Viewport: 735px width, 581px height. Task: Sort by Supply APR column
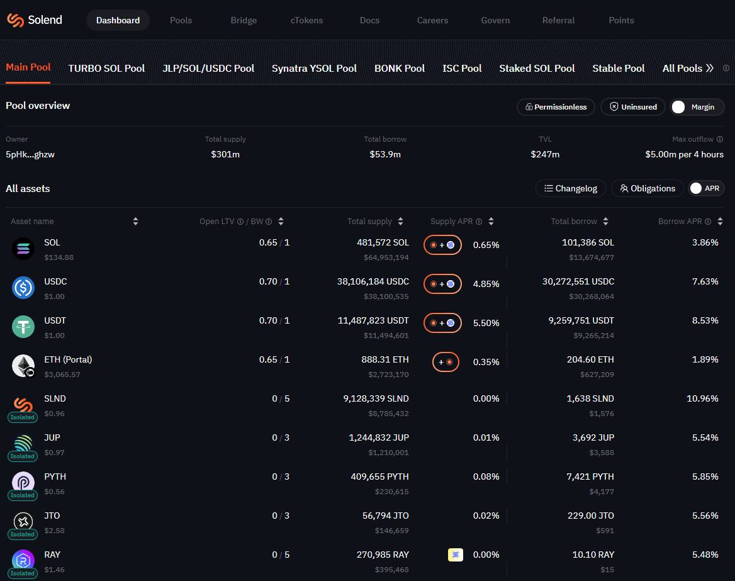[491, 222]
